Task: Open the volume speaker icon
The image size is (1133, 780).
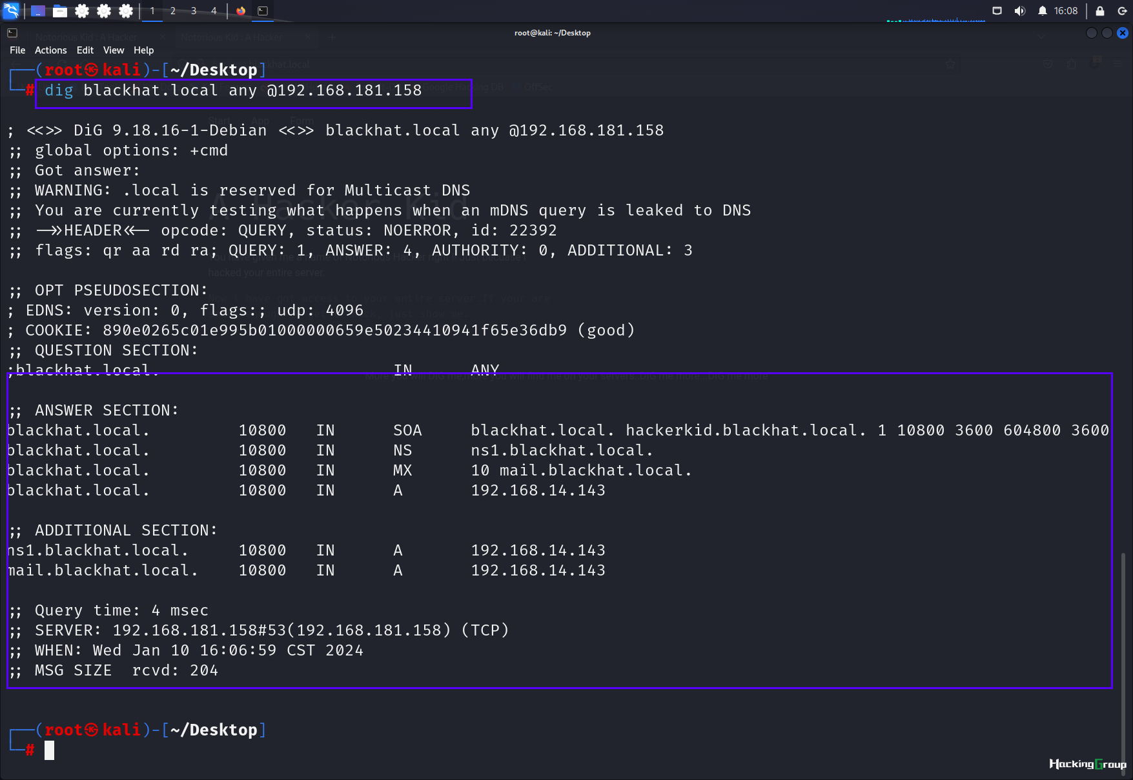Action: pyautogui.click(x=1020, y=11)
